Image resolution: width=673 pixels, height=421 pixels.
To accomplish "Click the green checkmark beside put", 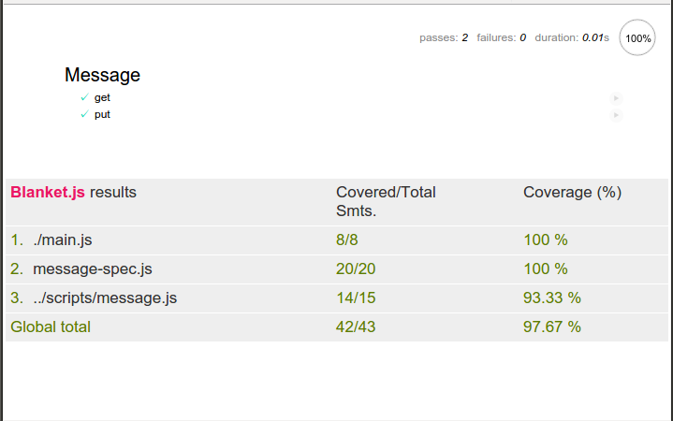I will [84, 114].
